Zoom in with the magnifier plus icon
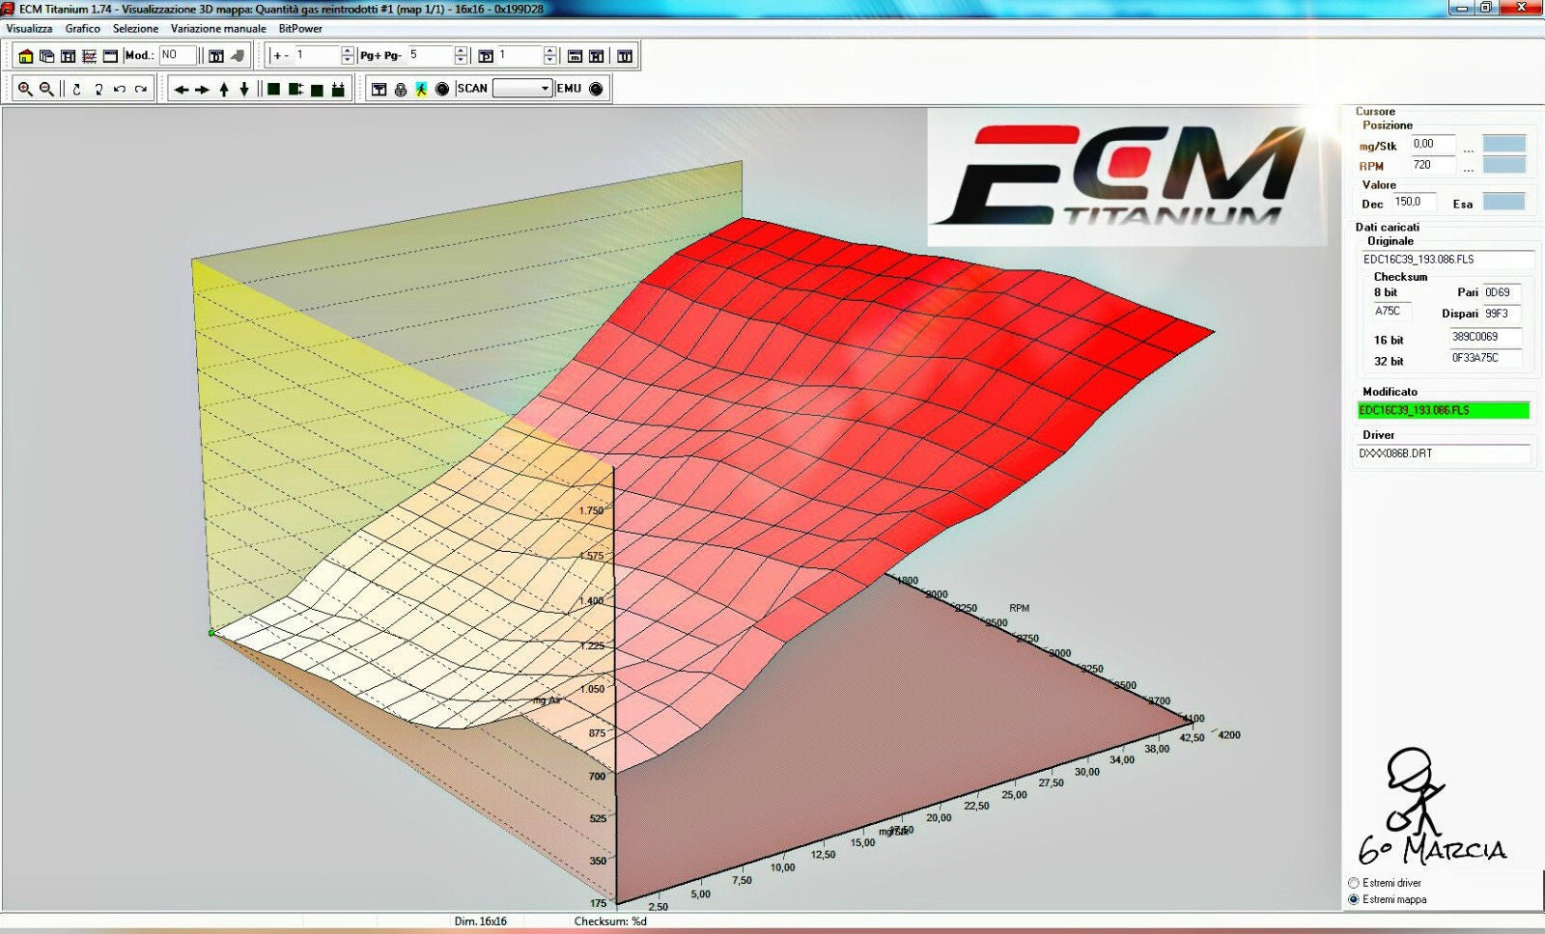1545x934 pixels. [25, 89]
